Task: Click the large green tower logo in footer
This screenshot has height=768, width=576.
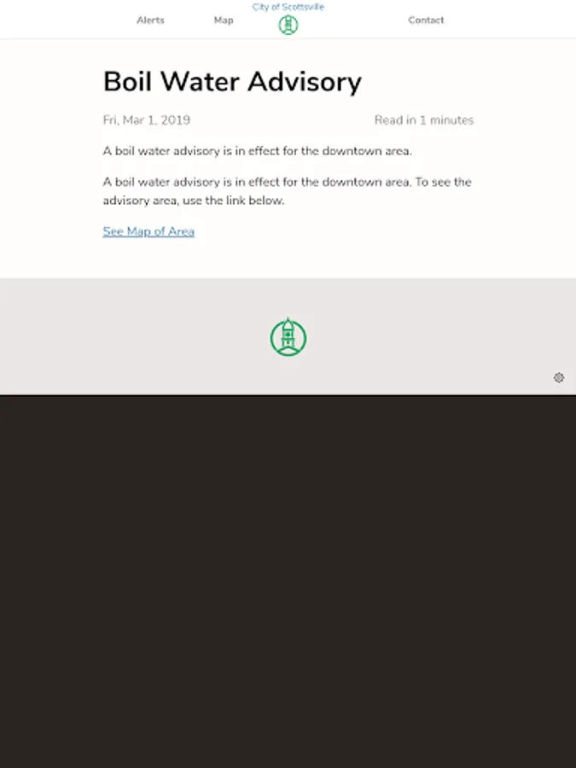Action: pyautogui.click(x=288, y=337)
